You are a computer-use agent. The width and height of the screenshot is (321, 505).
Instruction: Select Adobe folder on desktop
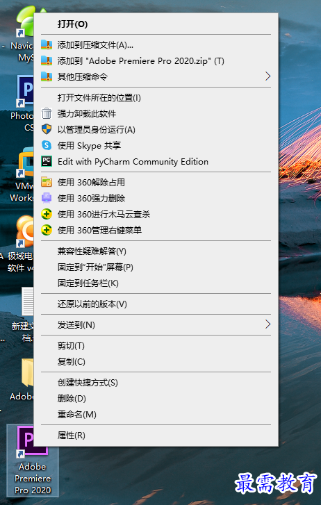click(x=22, y=379)
